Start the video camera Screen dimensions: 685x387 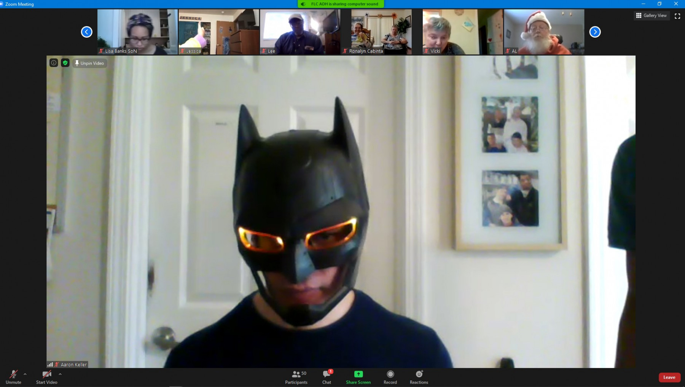[x=46, y=377]
